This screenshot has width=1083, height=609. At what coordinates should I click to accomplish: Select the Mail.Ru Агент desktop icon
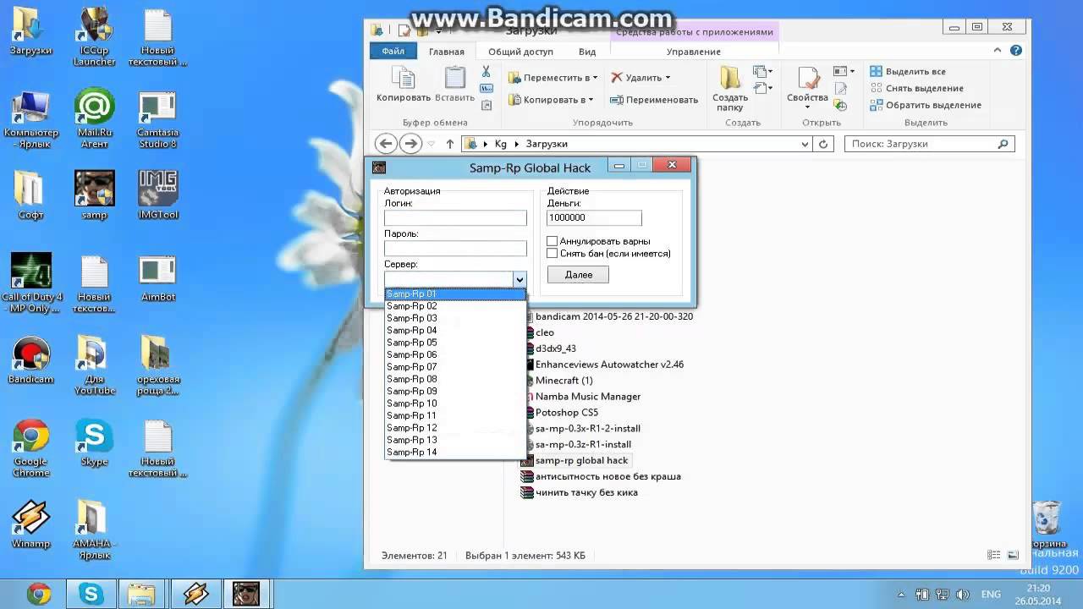(x=94, y=120)
